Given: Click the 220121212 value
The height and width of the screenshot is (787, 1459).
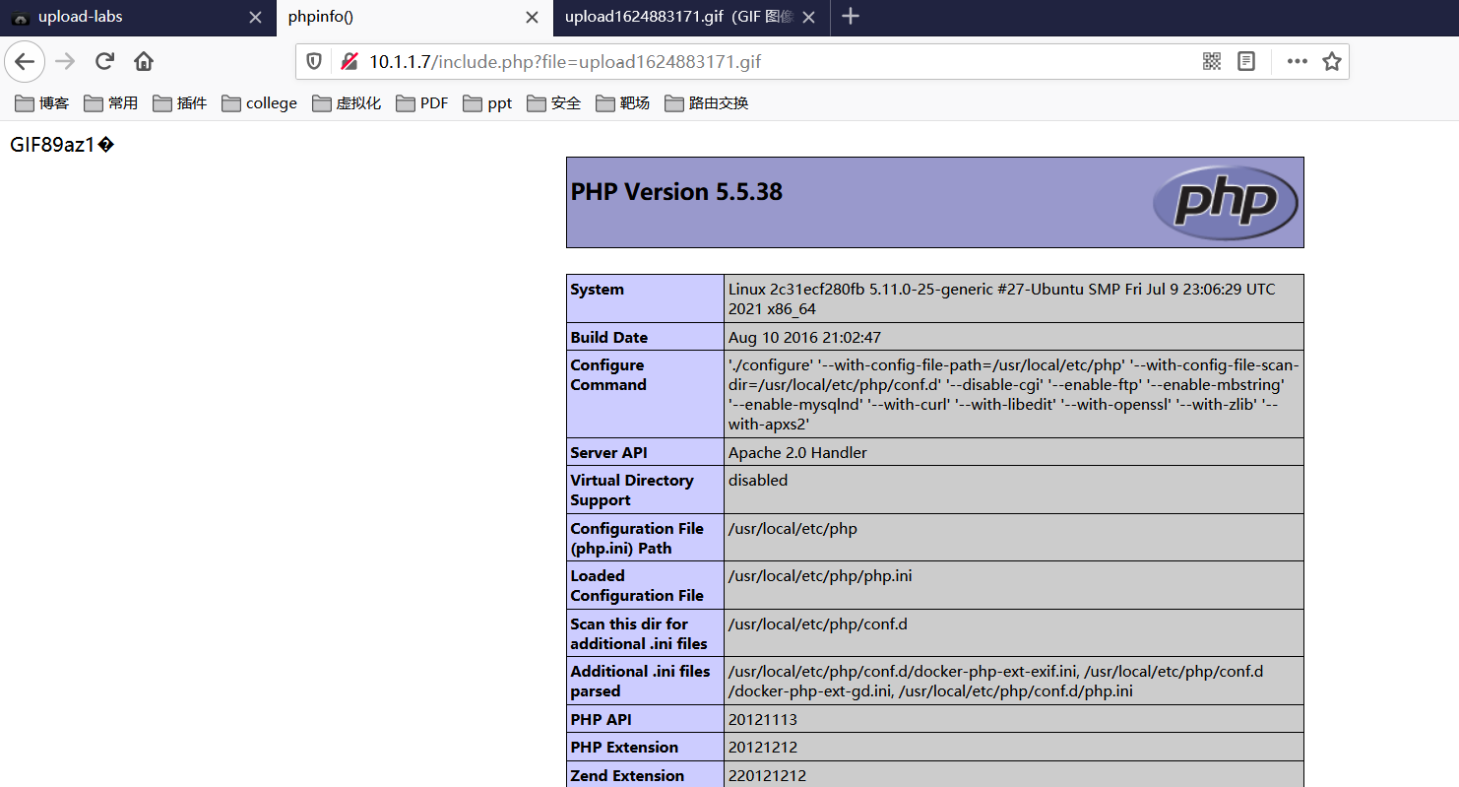Looking at the screenshot, I should pos(767,775).
